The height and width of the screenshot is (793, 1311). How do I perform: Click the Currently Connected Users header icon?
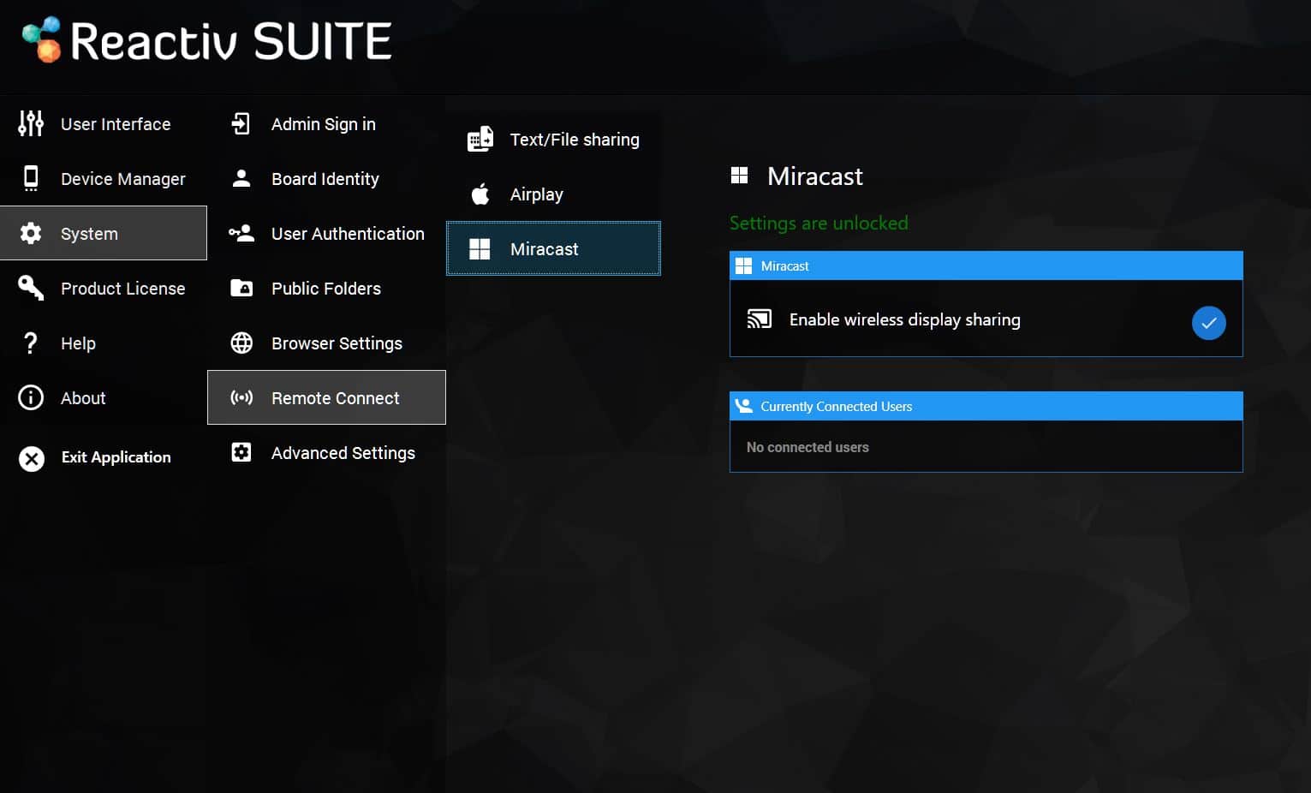(x=744, y=406)
